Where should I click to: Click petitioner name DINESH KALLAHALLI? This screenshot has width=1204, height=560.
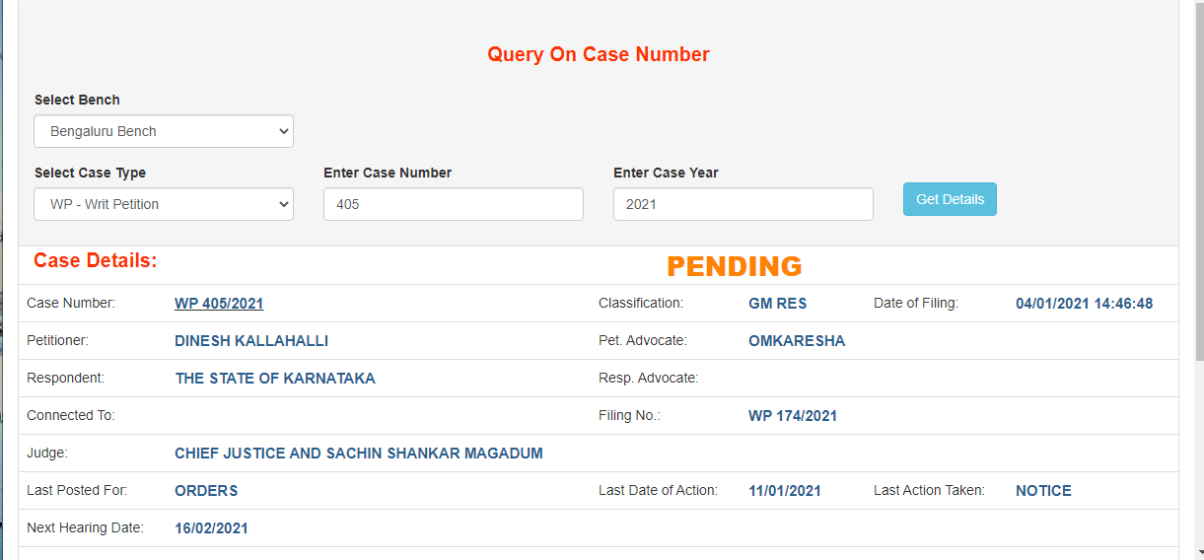point(251,341)
